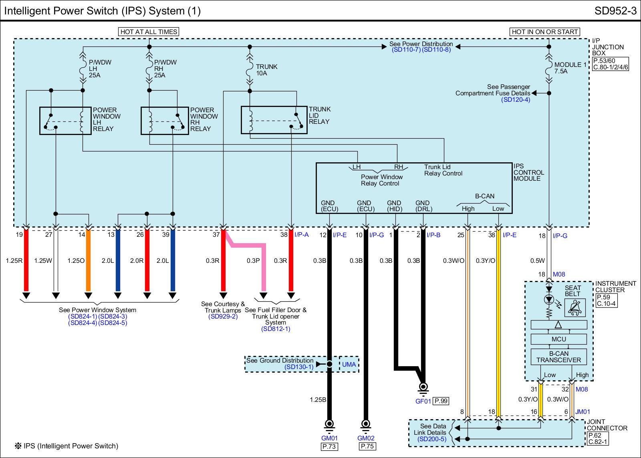Select the Power Window LH Relay symbol
This screenshot has width=641, height=458.
tap(65, 121)
